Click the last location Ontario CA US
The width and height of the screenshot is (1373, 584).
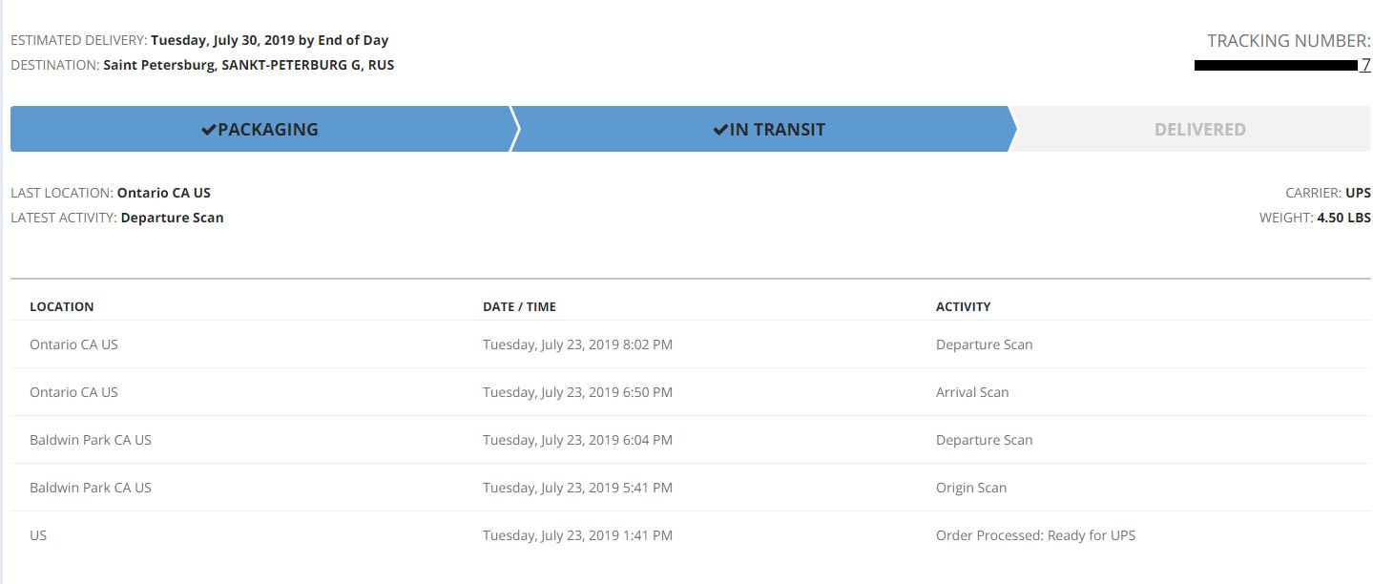click(163, 193)
